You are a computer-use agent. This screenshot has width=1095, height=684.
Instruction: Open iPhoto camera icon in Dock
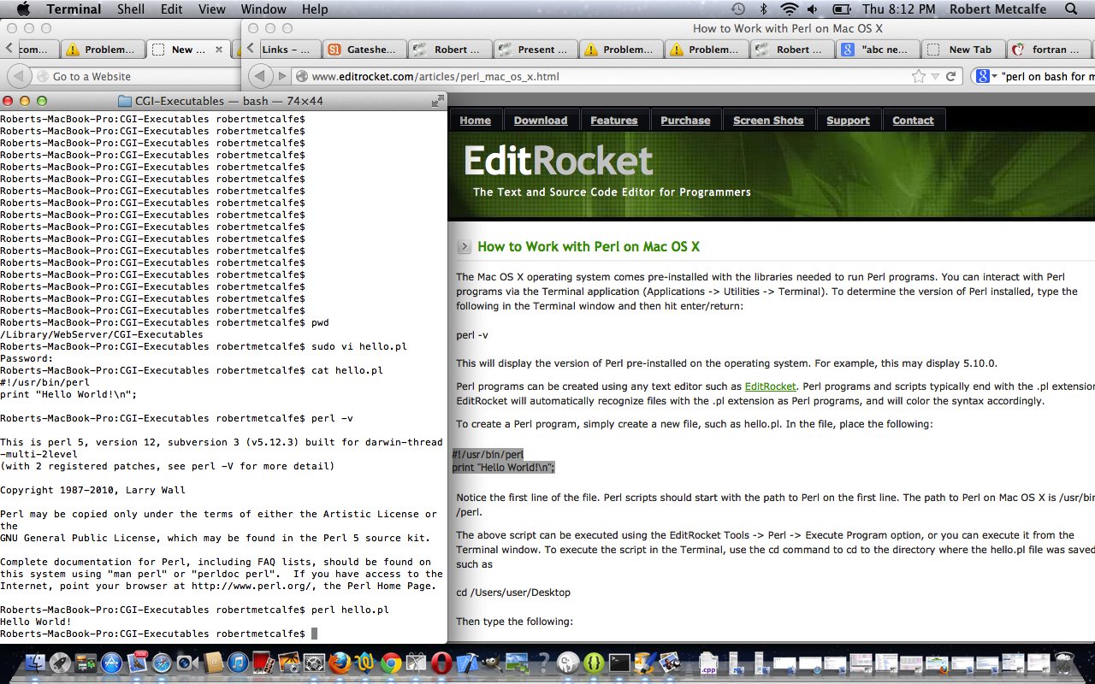pyautogui.click(x=289, y=663)
